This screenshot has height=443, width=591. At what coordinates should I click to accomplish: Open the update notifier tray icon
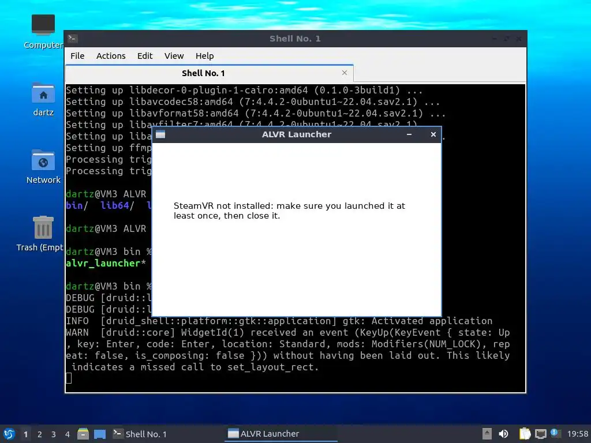point(555,433)
